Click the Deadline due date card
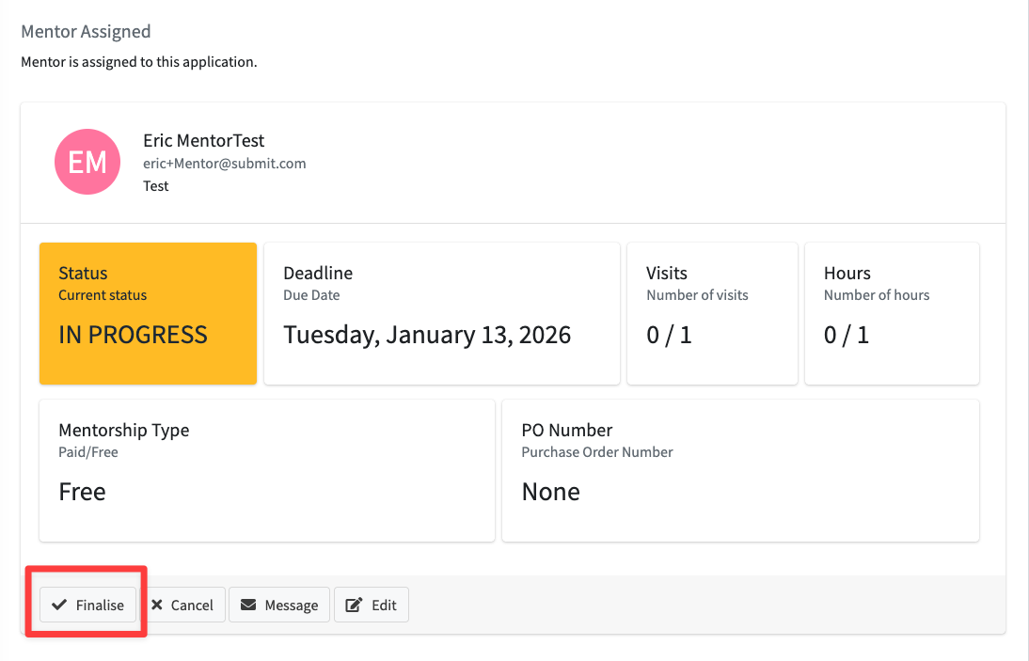 (441, 313)
